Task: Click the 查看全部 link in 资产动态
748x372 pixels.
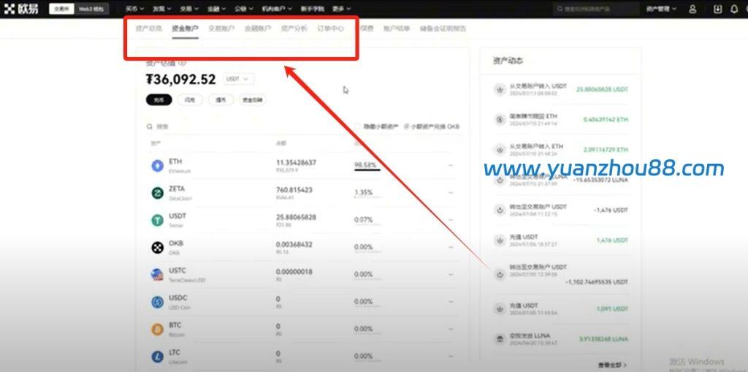Action: coord(612,364)
